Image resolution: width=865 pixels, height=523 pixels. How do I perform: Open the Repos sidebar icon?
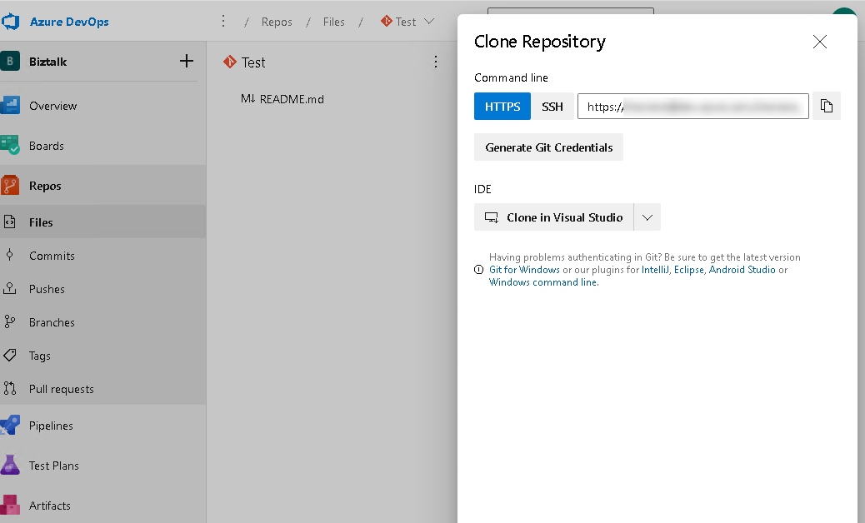(x=10, y=185)
